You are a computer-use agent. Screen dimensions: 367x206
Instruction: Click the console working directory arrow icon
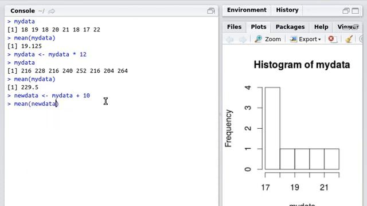52,11
